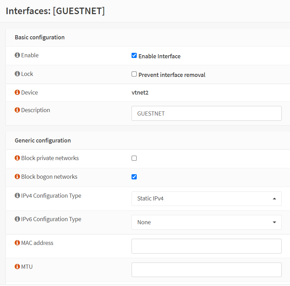
Task: Focus the MAC address text field
Action: click(206, 246)
